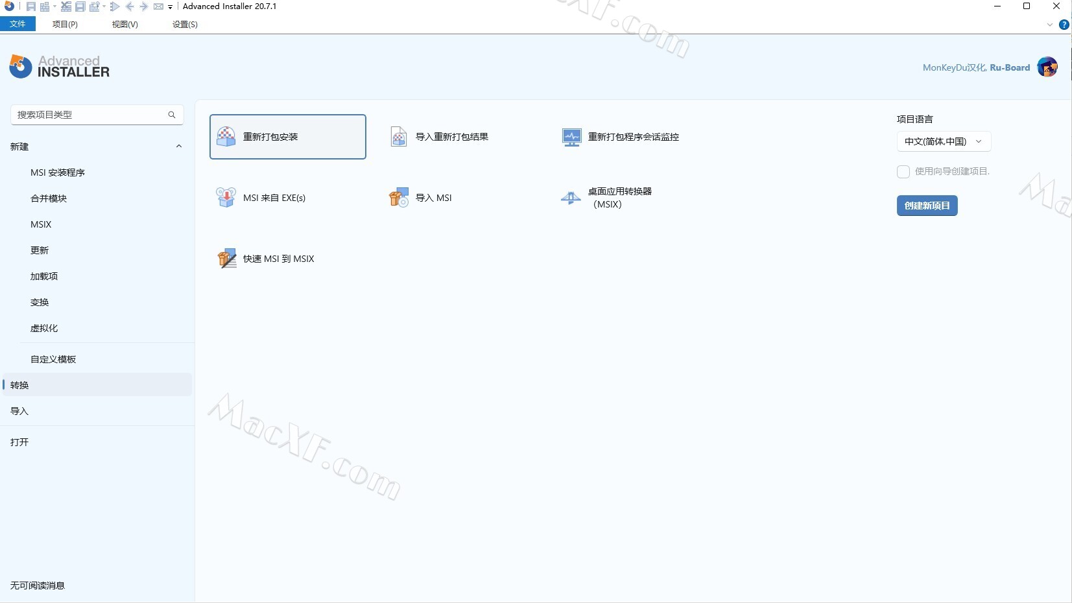Viewport: 1072px width, 603px height.
Task: Click the 导入 MSI box icon
Action: 399,197
